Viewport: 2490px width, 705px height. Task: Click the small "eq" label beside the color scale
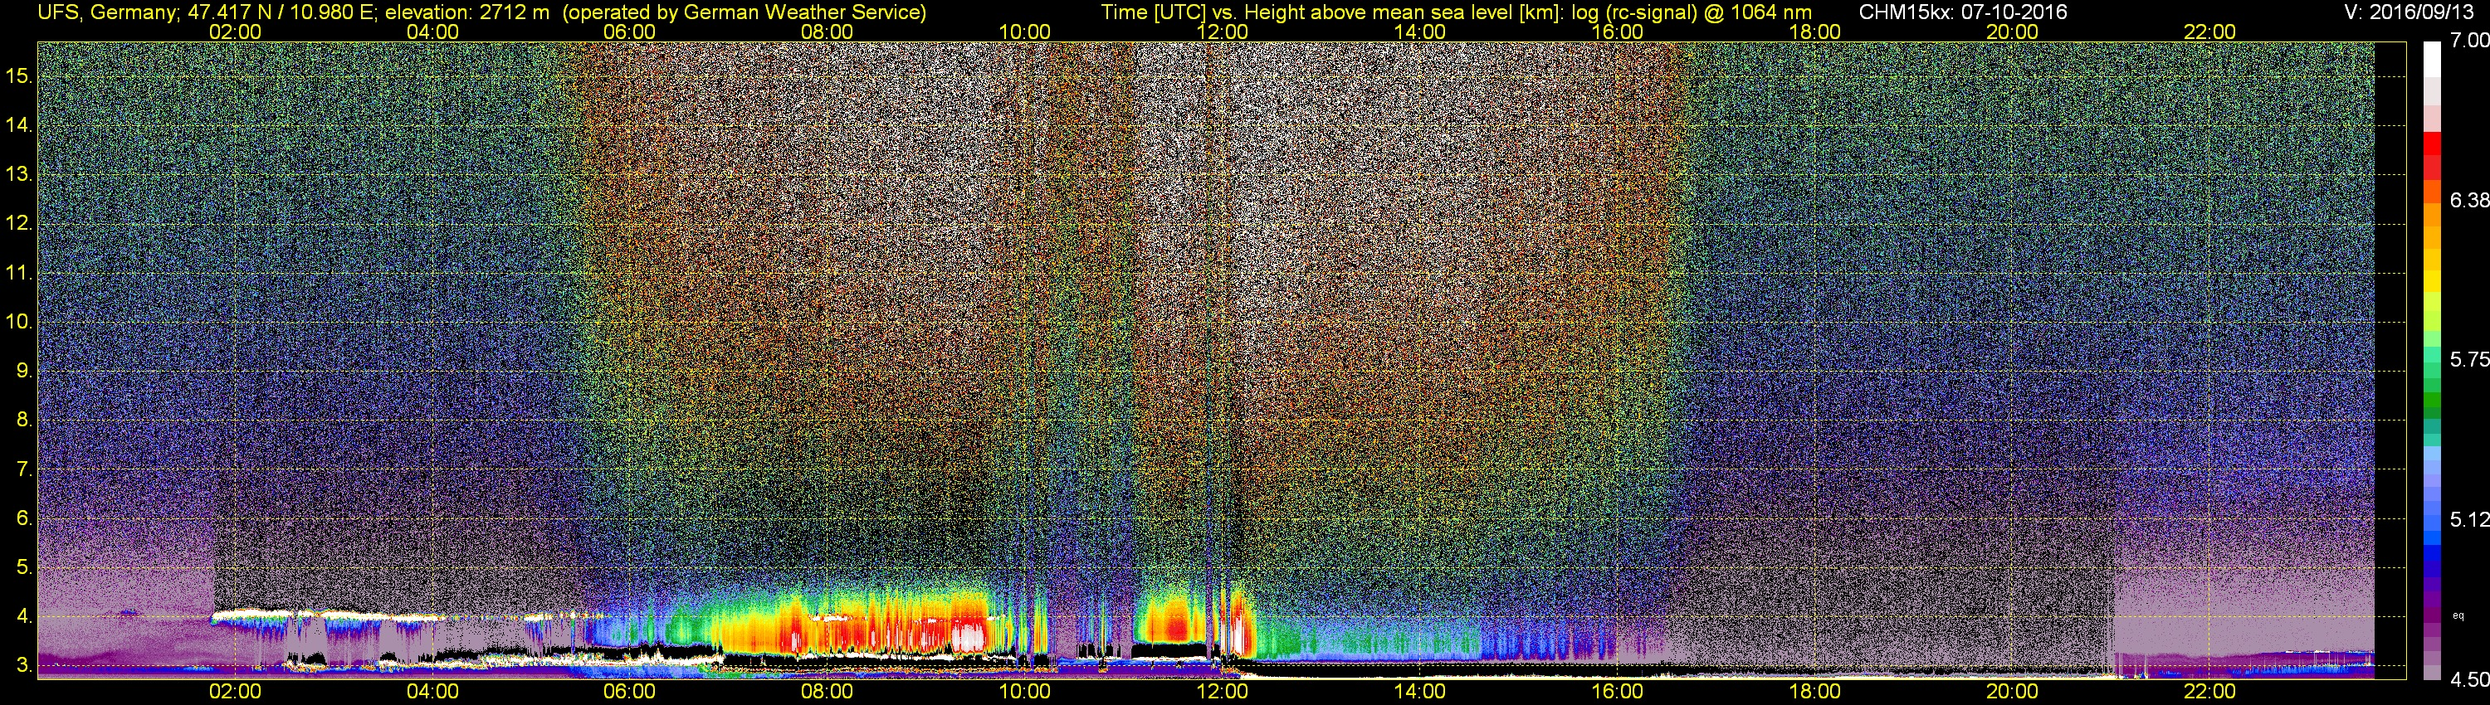[x=2459, y=615]
